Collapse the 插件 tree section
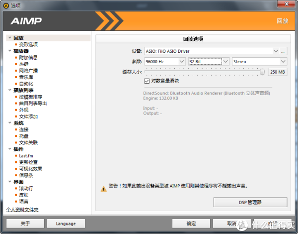298x234 pixels. (x=10, y=149)
